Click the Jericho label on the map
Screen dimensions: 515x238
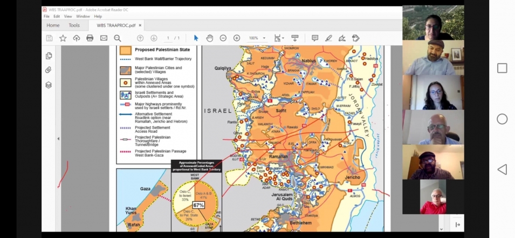[352, 177]
